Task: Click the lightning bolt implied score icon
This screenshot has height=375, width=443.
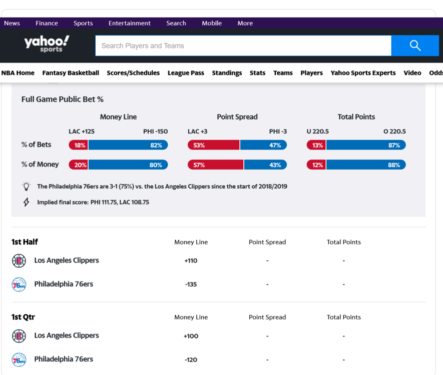Action: tap(26, 202)
